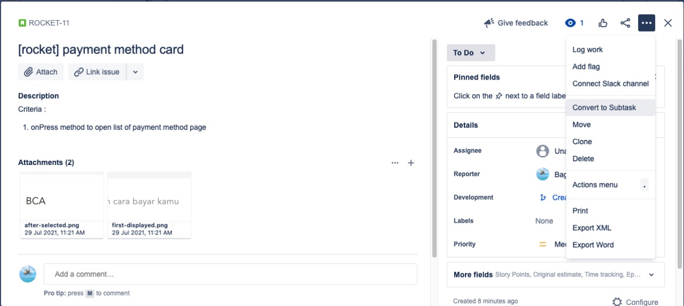Open first-displayed.png thumbnail
Screen dimensions: 684x306
coord(149,205)
